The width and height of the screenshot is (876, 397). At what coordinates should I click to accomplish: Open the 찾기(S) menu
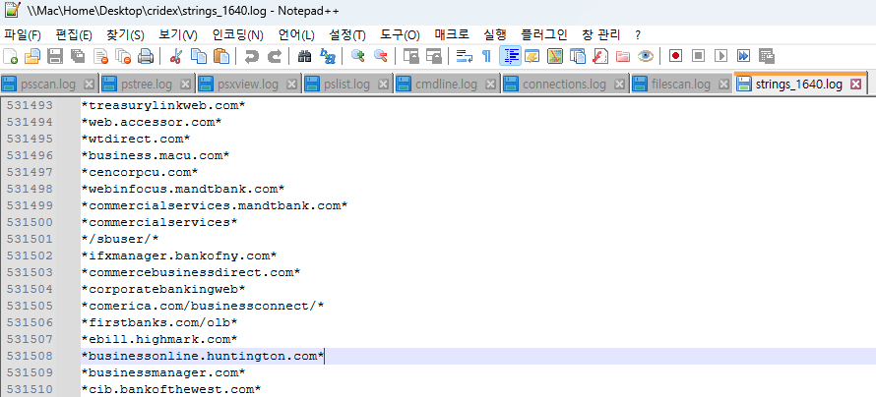click(125, 35)
